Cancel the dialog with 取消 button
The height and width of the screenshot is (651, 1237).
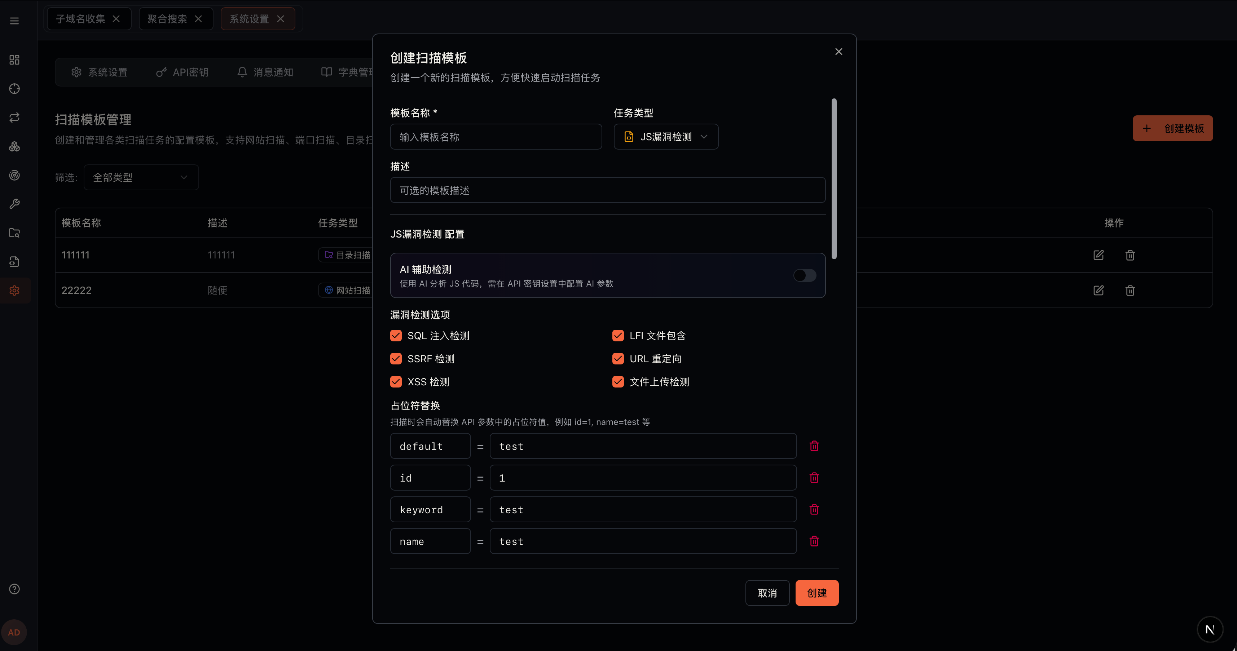[767, 593]
